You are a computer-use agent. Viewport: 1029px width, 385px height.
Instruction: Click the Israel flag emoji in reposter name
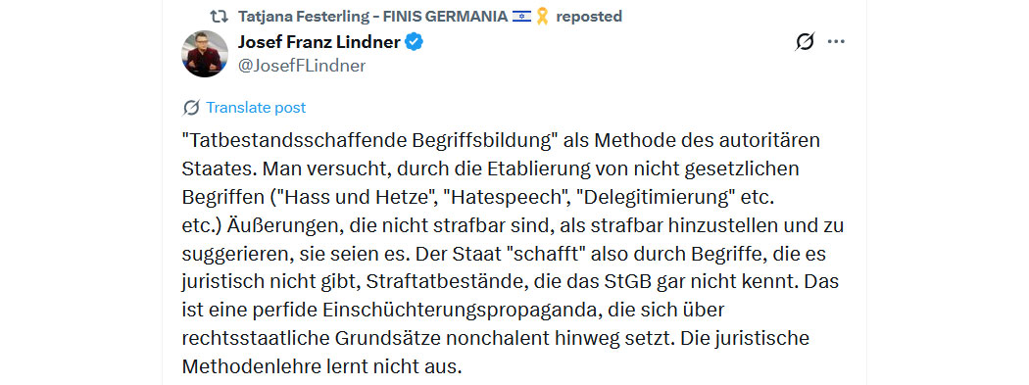(521, 16)
